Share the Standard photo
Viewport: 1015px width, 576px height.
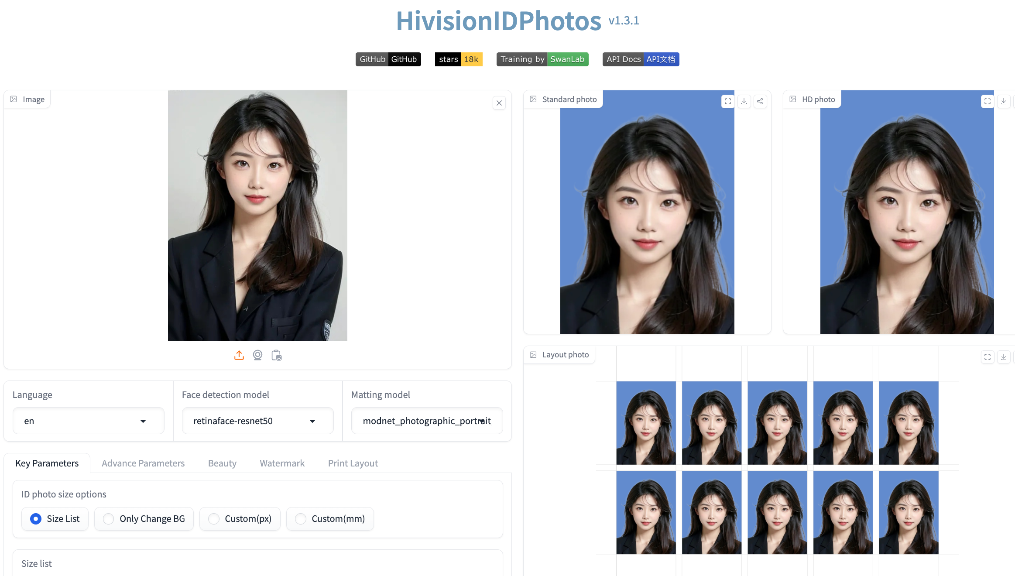click(x=760, y=101)
